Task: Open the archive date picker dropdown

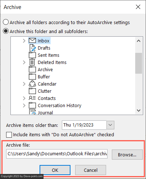Action: (110, 125)
